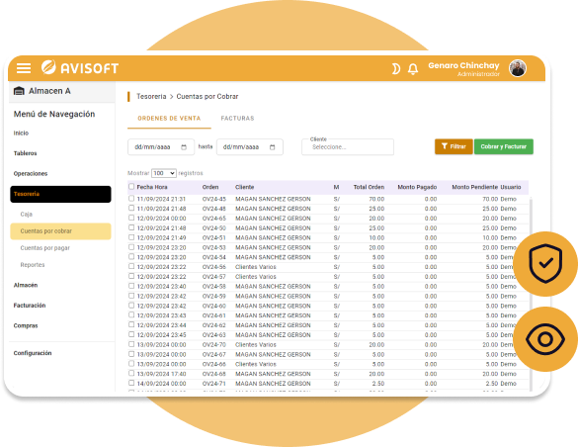
Task: Open Cuentas por pagar menu item
Action: pos(45,248)
